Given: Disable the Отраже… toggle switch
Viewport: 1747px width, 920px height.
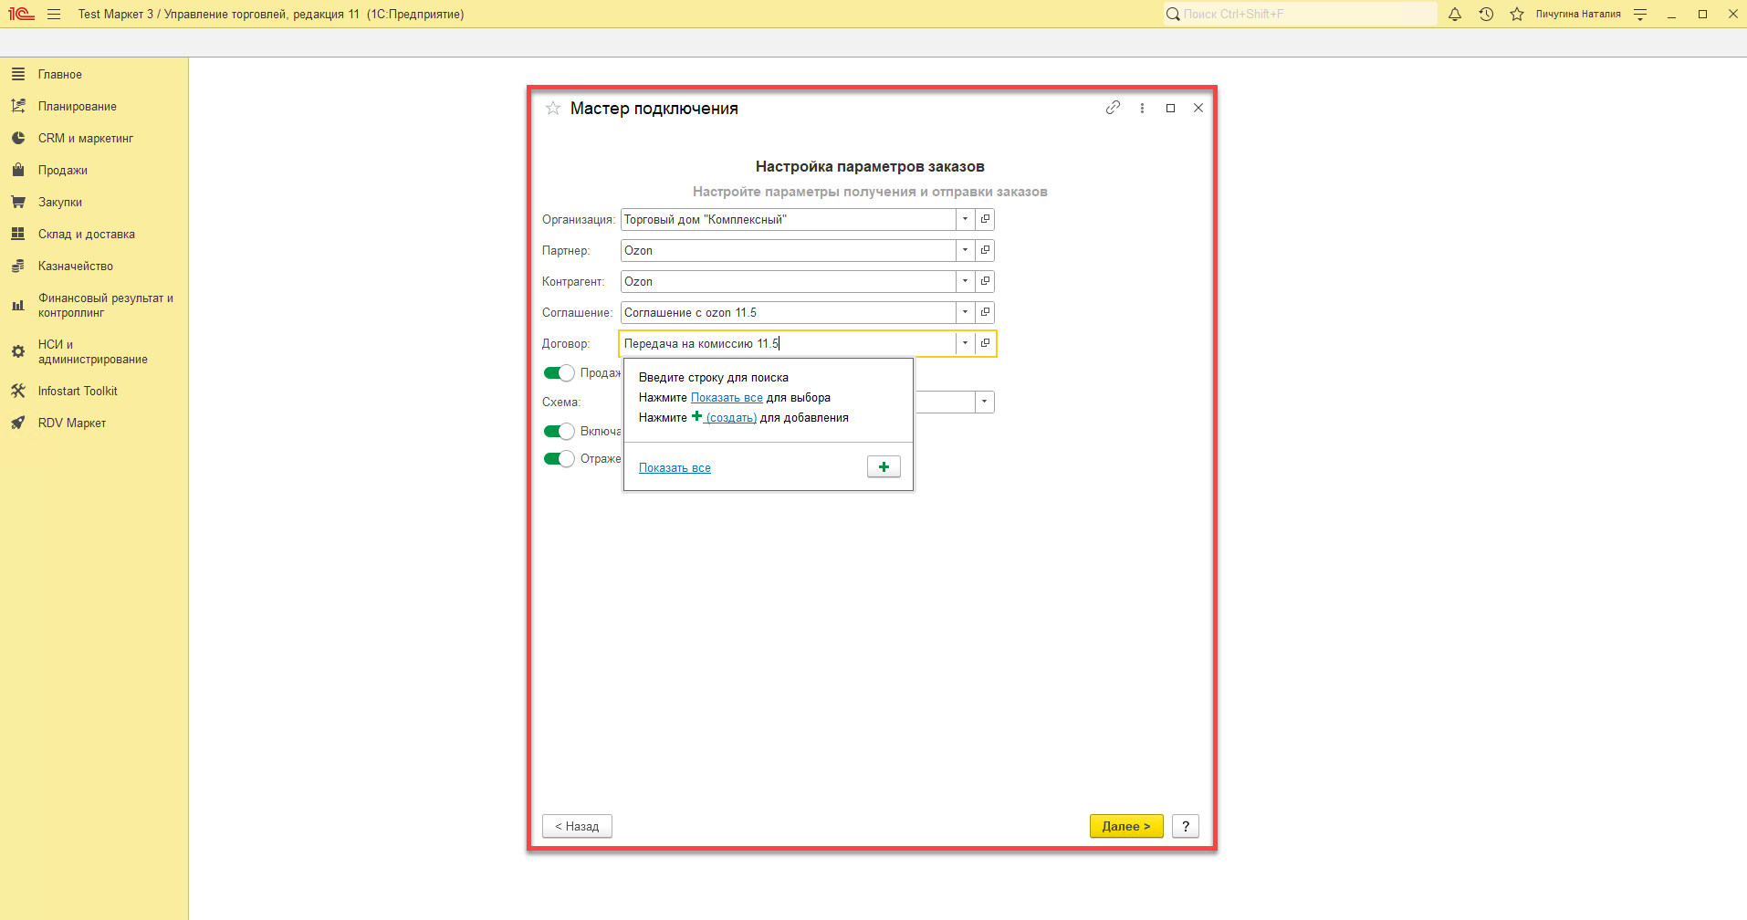Looking at the screenshot, I should pos(559,458).
